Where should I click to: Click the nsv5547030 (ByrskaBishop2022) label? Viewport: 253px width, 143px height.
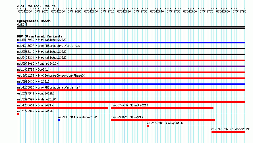[42, 40]
